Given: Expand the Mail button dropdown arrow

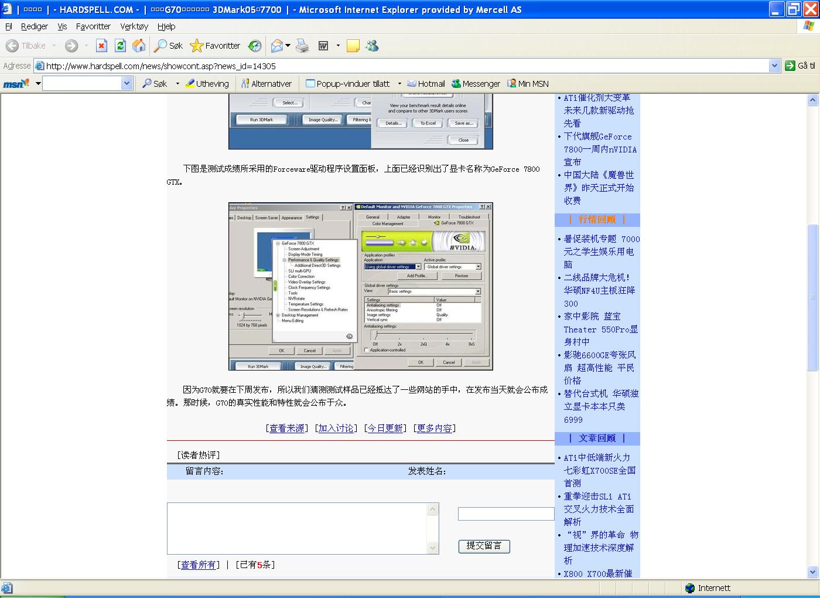Looking at the screenshot, I should point(288,46).
